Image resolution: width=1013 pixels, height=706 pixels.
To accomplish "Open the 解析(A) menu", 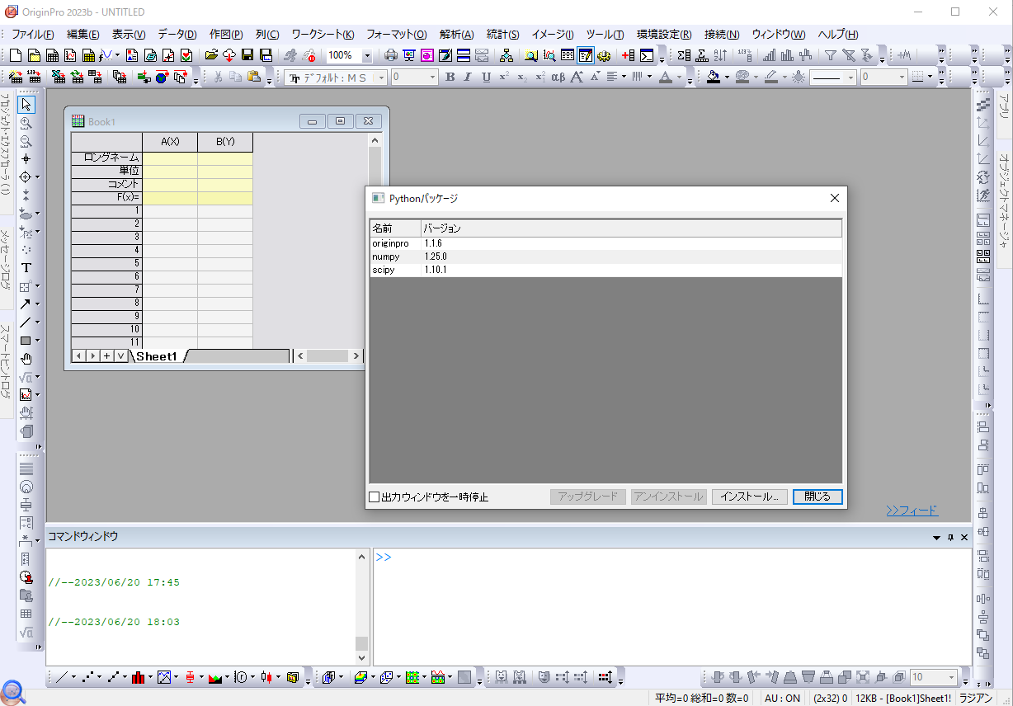I will (x=457, y=35).
